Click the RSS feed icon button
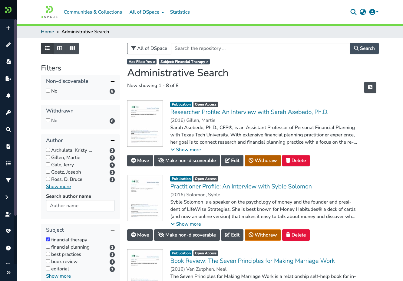This screenshot has height=281, width=403. 370,87
